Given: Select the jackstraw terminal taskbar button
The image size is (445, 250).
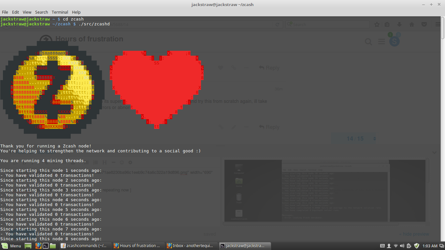Looking at the screenshot, I should pos(244,246).
